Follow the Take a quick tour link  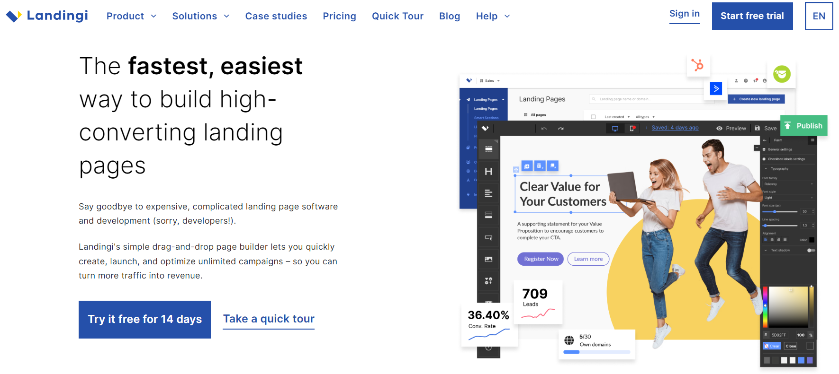(269, 319)
